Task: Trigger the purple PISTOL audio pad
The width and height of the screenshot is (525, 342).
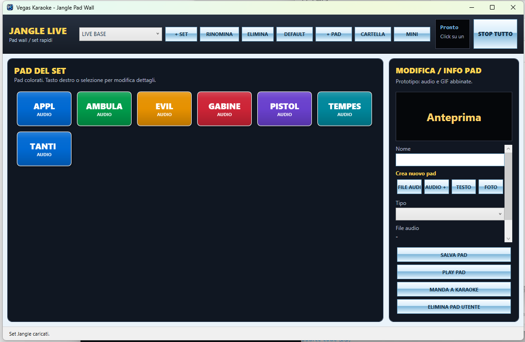Action: [x=285, y=109]
